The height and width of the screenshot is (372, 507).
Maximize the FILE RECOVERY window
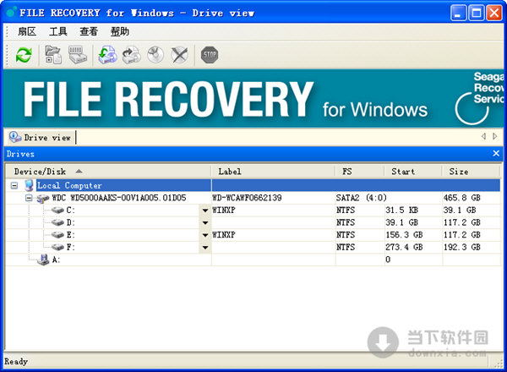[x=477, y=13]
